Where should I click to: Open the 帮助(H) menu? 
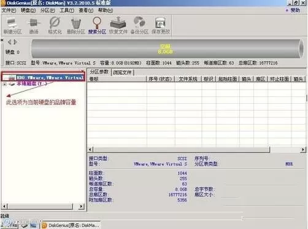[x=106, y=10]
